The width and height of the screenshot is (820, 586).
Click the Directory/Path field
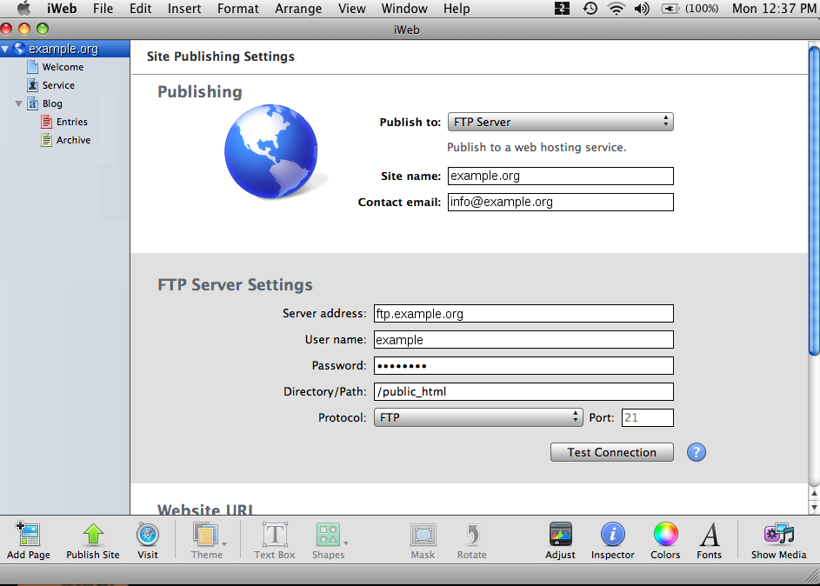pos(523,392)
